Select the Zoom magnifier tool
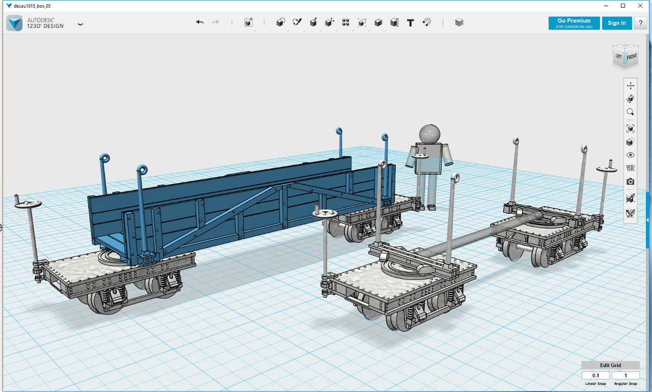The width and height of the screenshot is (652, 392). [x=631, y=112]
